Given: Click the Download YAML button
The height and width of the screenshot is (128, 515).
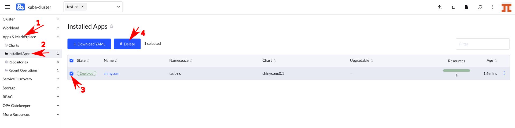Looking at the screenshot, I should click(89, 44).
